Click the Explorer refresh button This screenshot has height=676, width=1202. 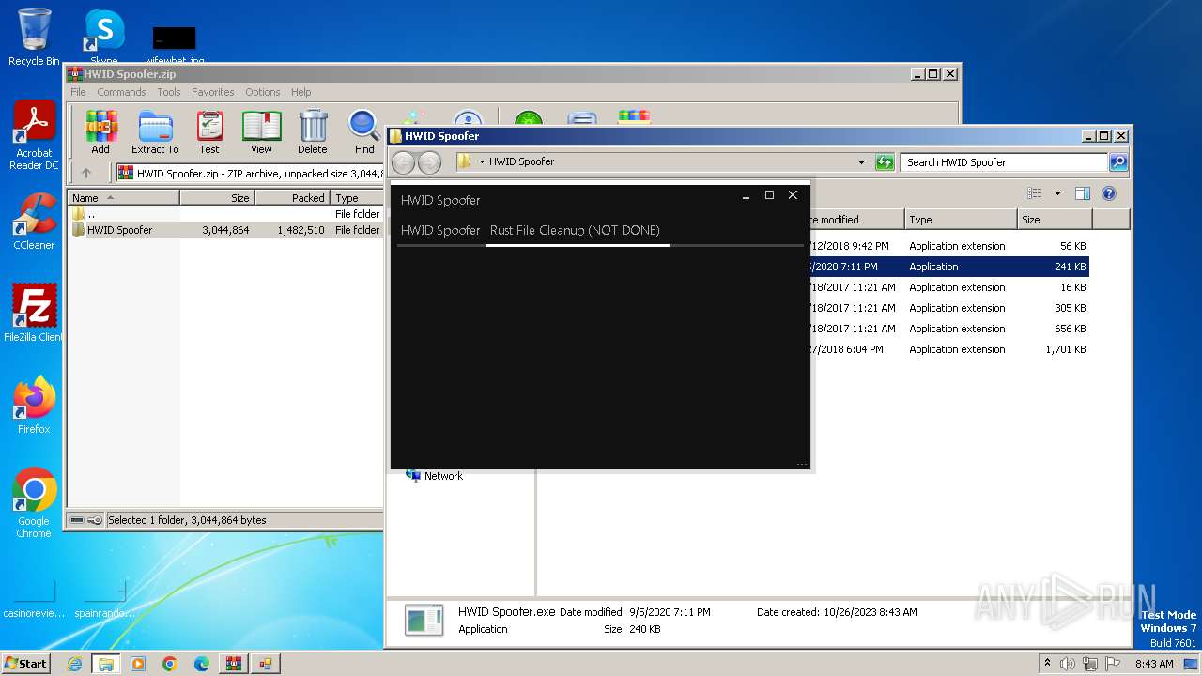(885, 162)
